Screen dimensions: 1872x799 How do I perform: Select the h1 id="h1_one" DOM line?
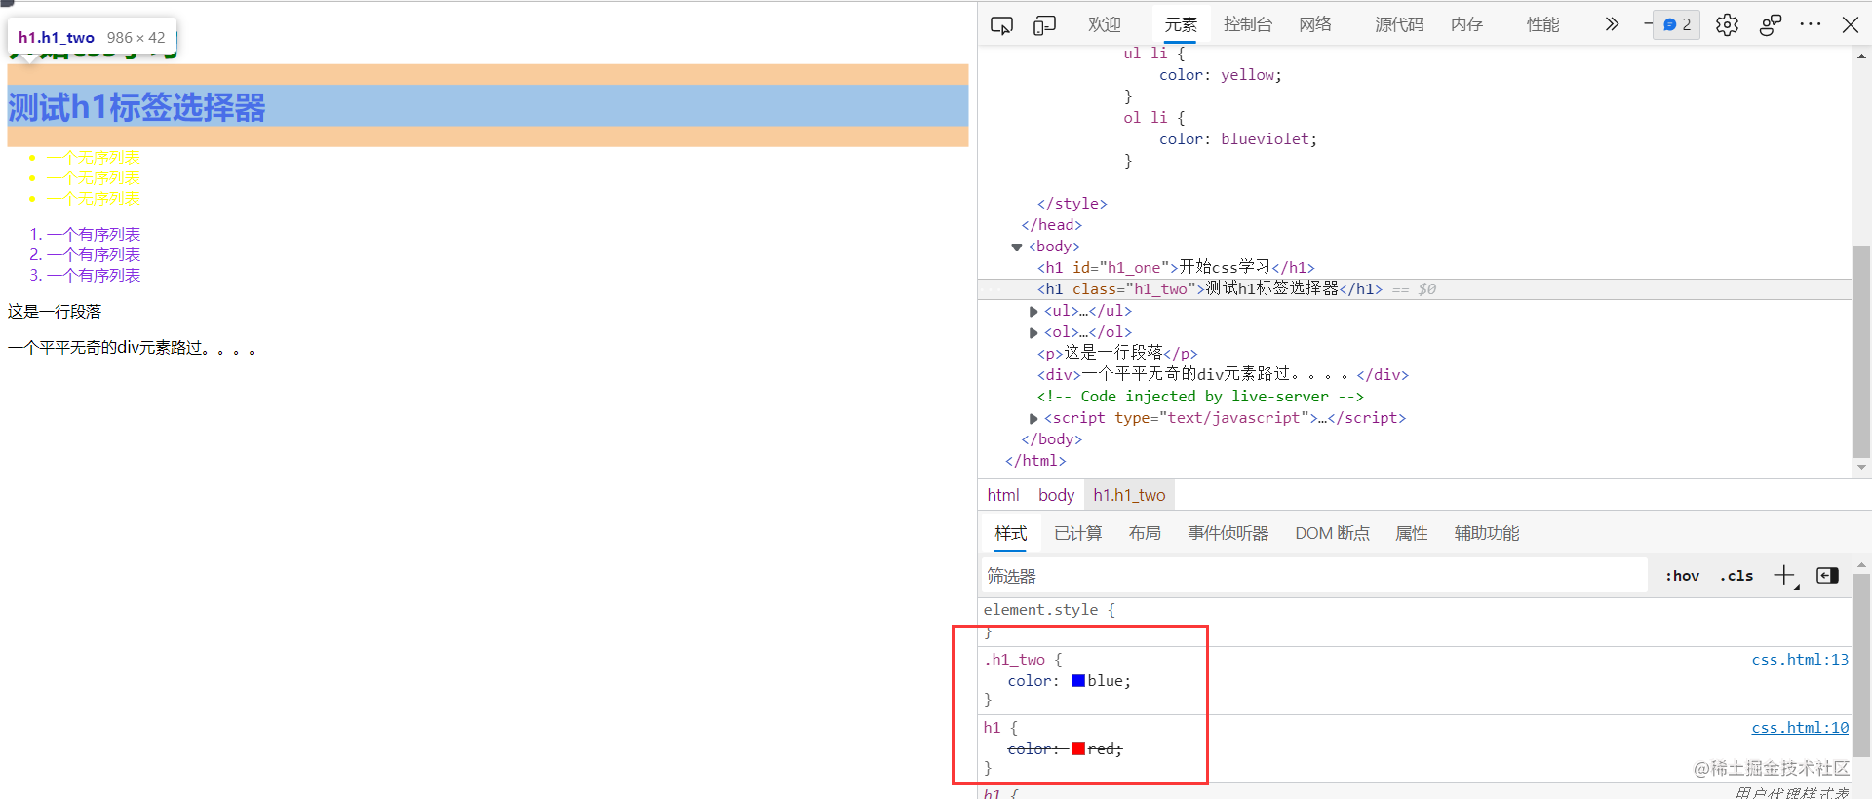coord(1176,267)
